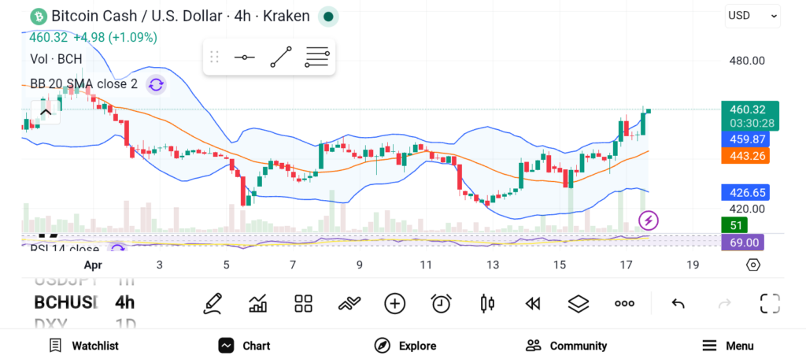Switch to the Explore tab
Image resolution: width=806 pixels, height=363 pixels.
click(405, 346)
